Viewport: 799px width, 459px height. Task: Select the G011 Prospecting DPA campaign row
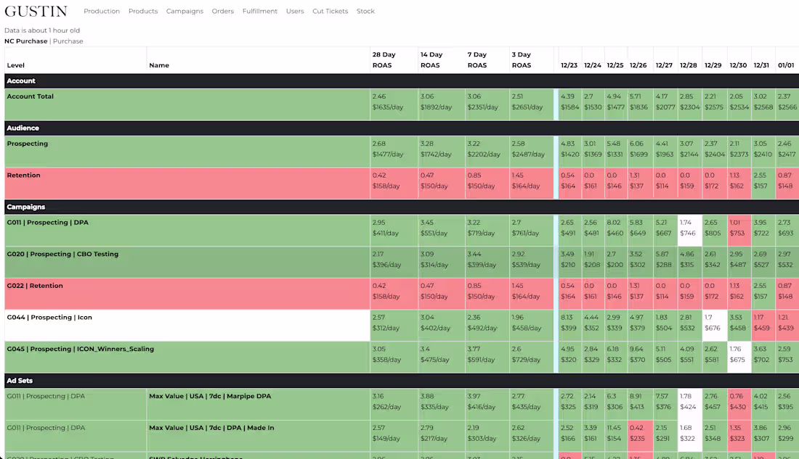279,231
